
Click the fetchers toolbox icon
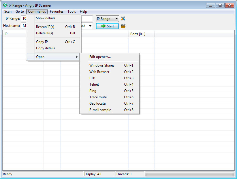tap(123, 26)
